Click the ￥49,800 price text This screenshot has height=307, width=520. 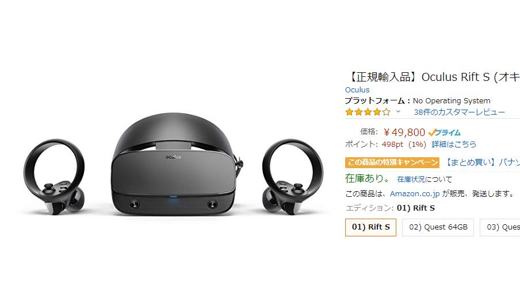point(404,133)
